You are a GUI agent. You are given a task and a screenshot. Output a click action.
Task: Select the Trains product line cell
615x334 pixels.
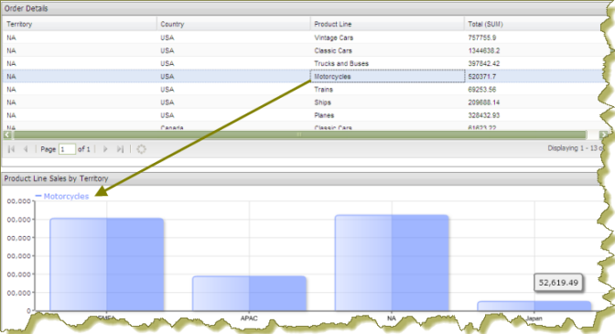[x=324, y=90]
